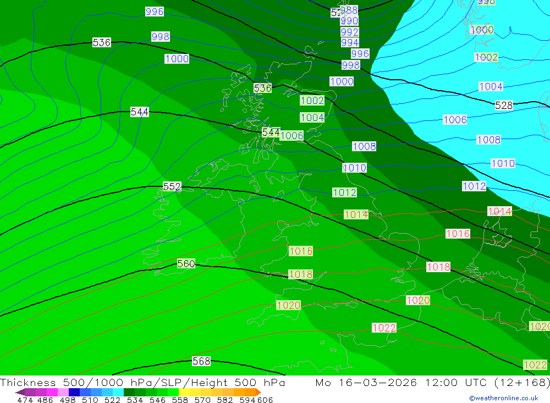
Task: Select the 1018 label with pale green background
Action: click(x=301, y=274)
